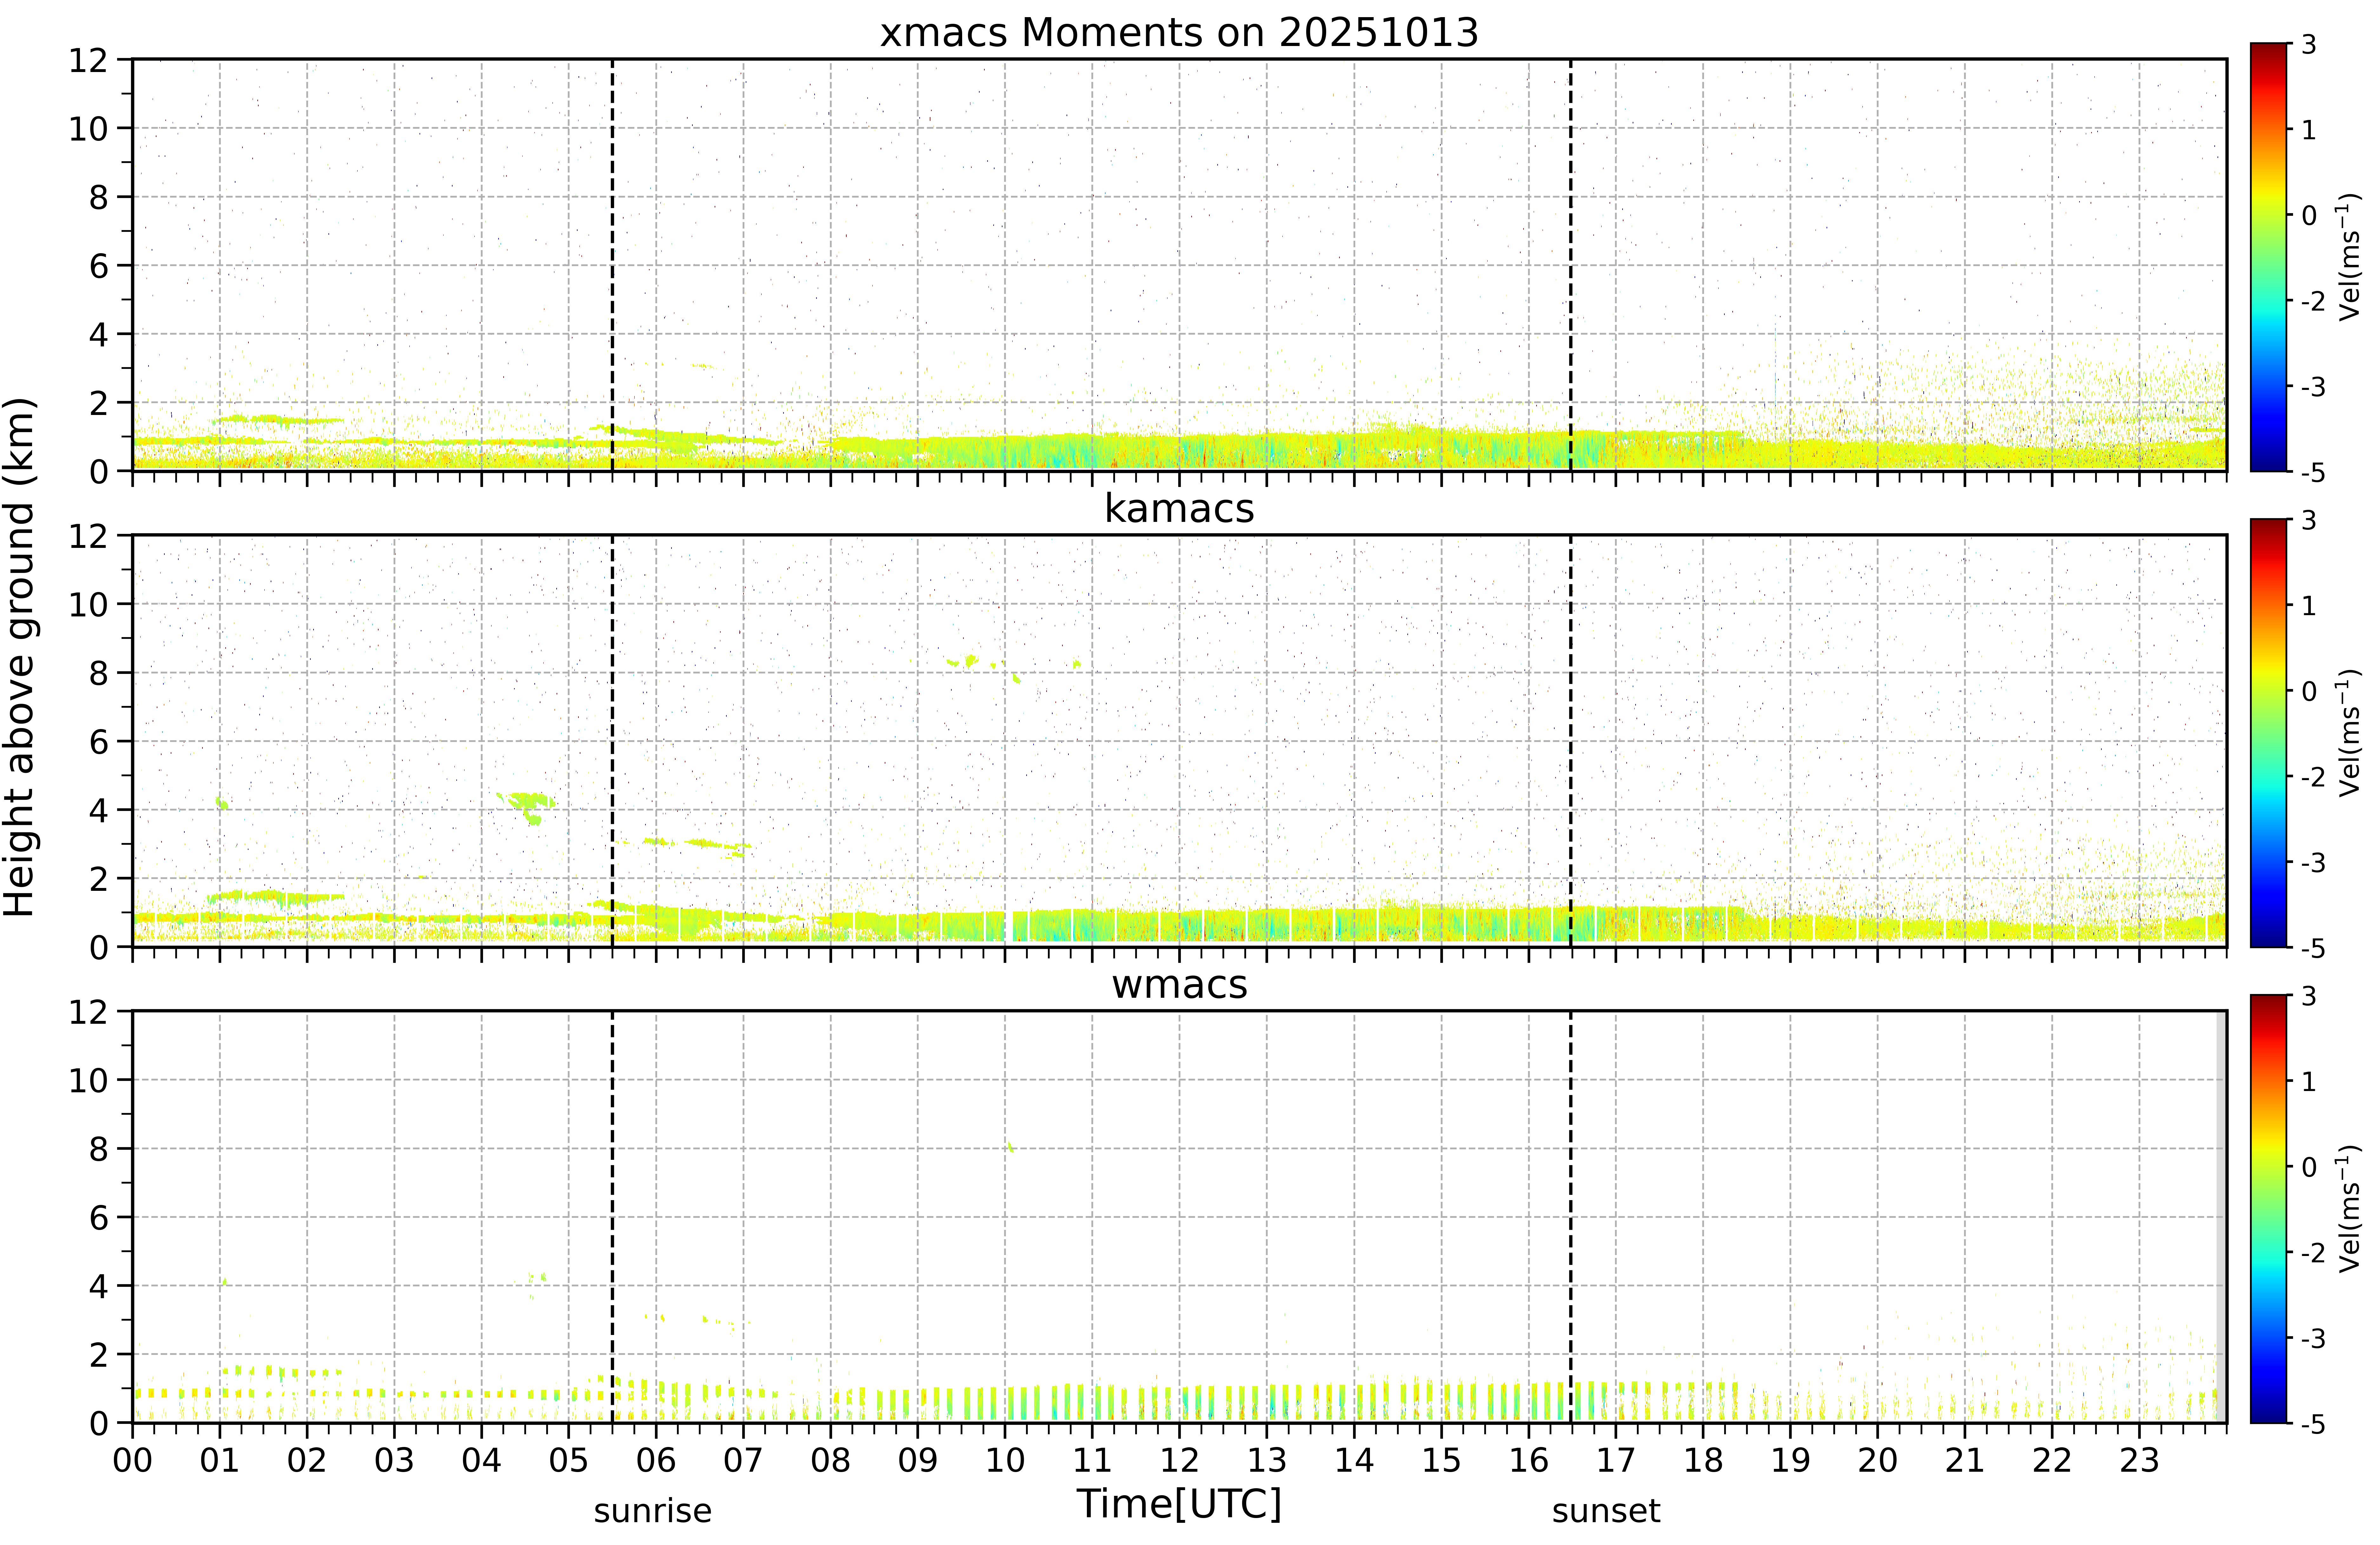Click the '00' time tick label

tap(132, 1460)
